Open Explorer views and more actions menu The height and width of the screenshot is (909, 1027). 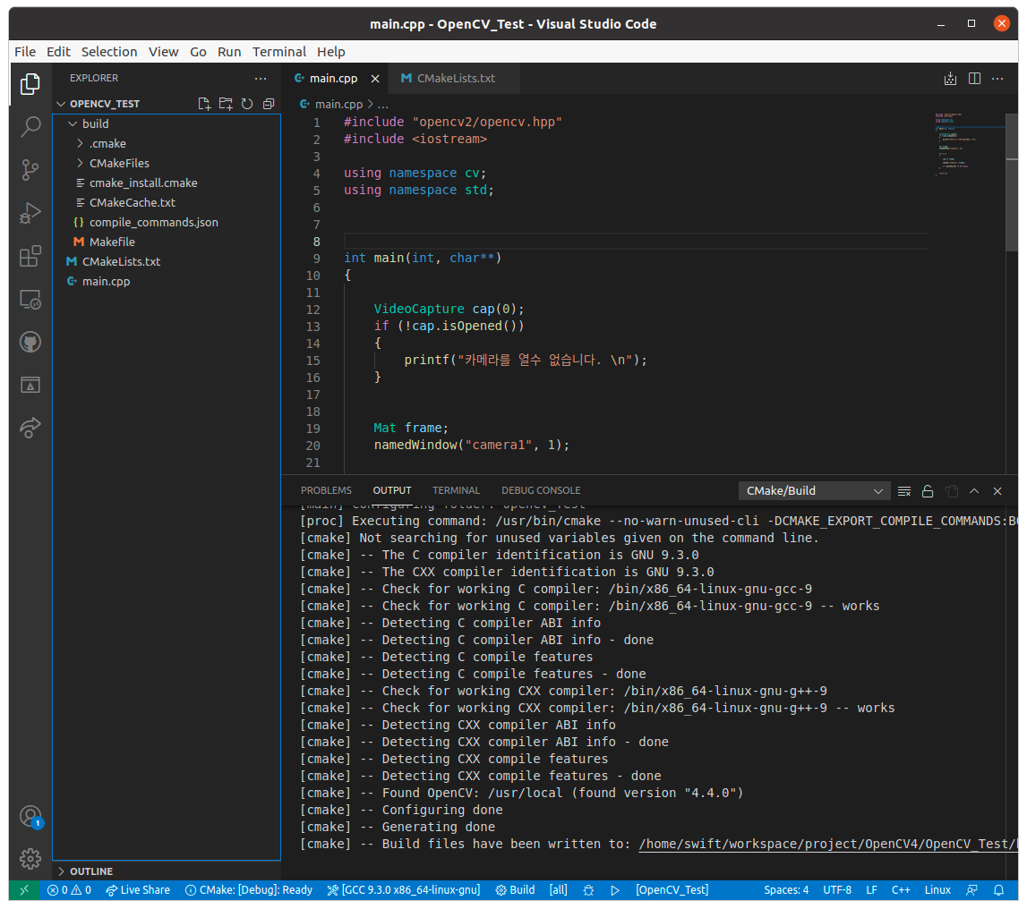click(261, 78)
